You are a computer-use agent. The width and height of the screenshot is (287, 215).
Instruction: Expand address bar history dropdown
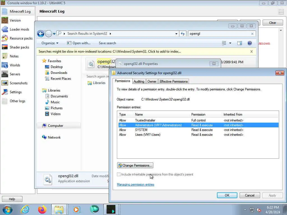point(176,34)
